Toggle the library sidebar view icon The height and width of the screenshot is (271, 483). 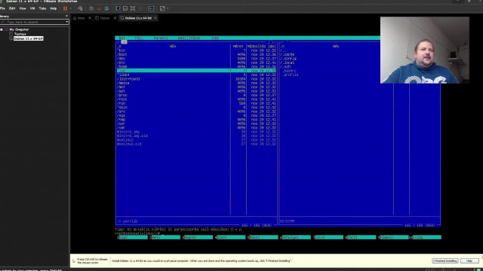coord(118,8)
